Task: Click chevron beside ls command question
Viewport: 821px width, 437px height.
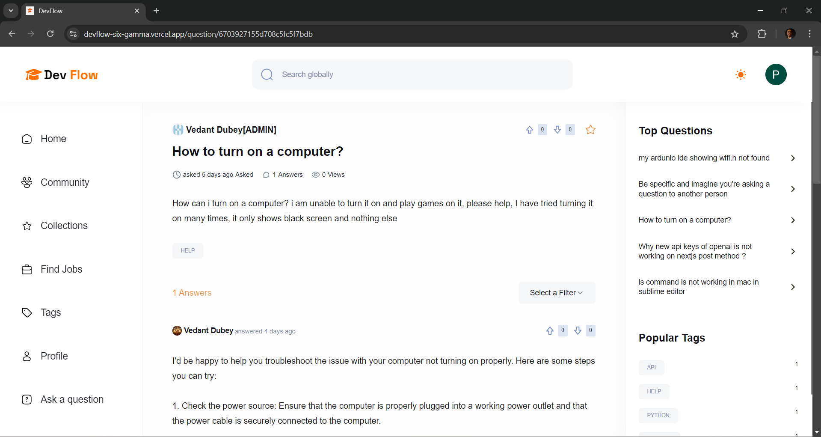Action: [793, 287]
